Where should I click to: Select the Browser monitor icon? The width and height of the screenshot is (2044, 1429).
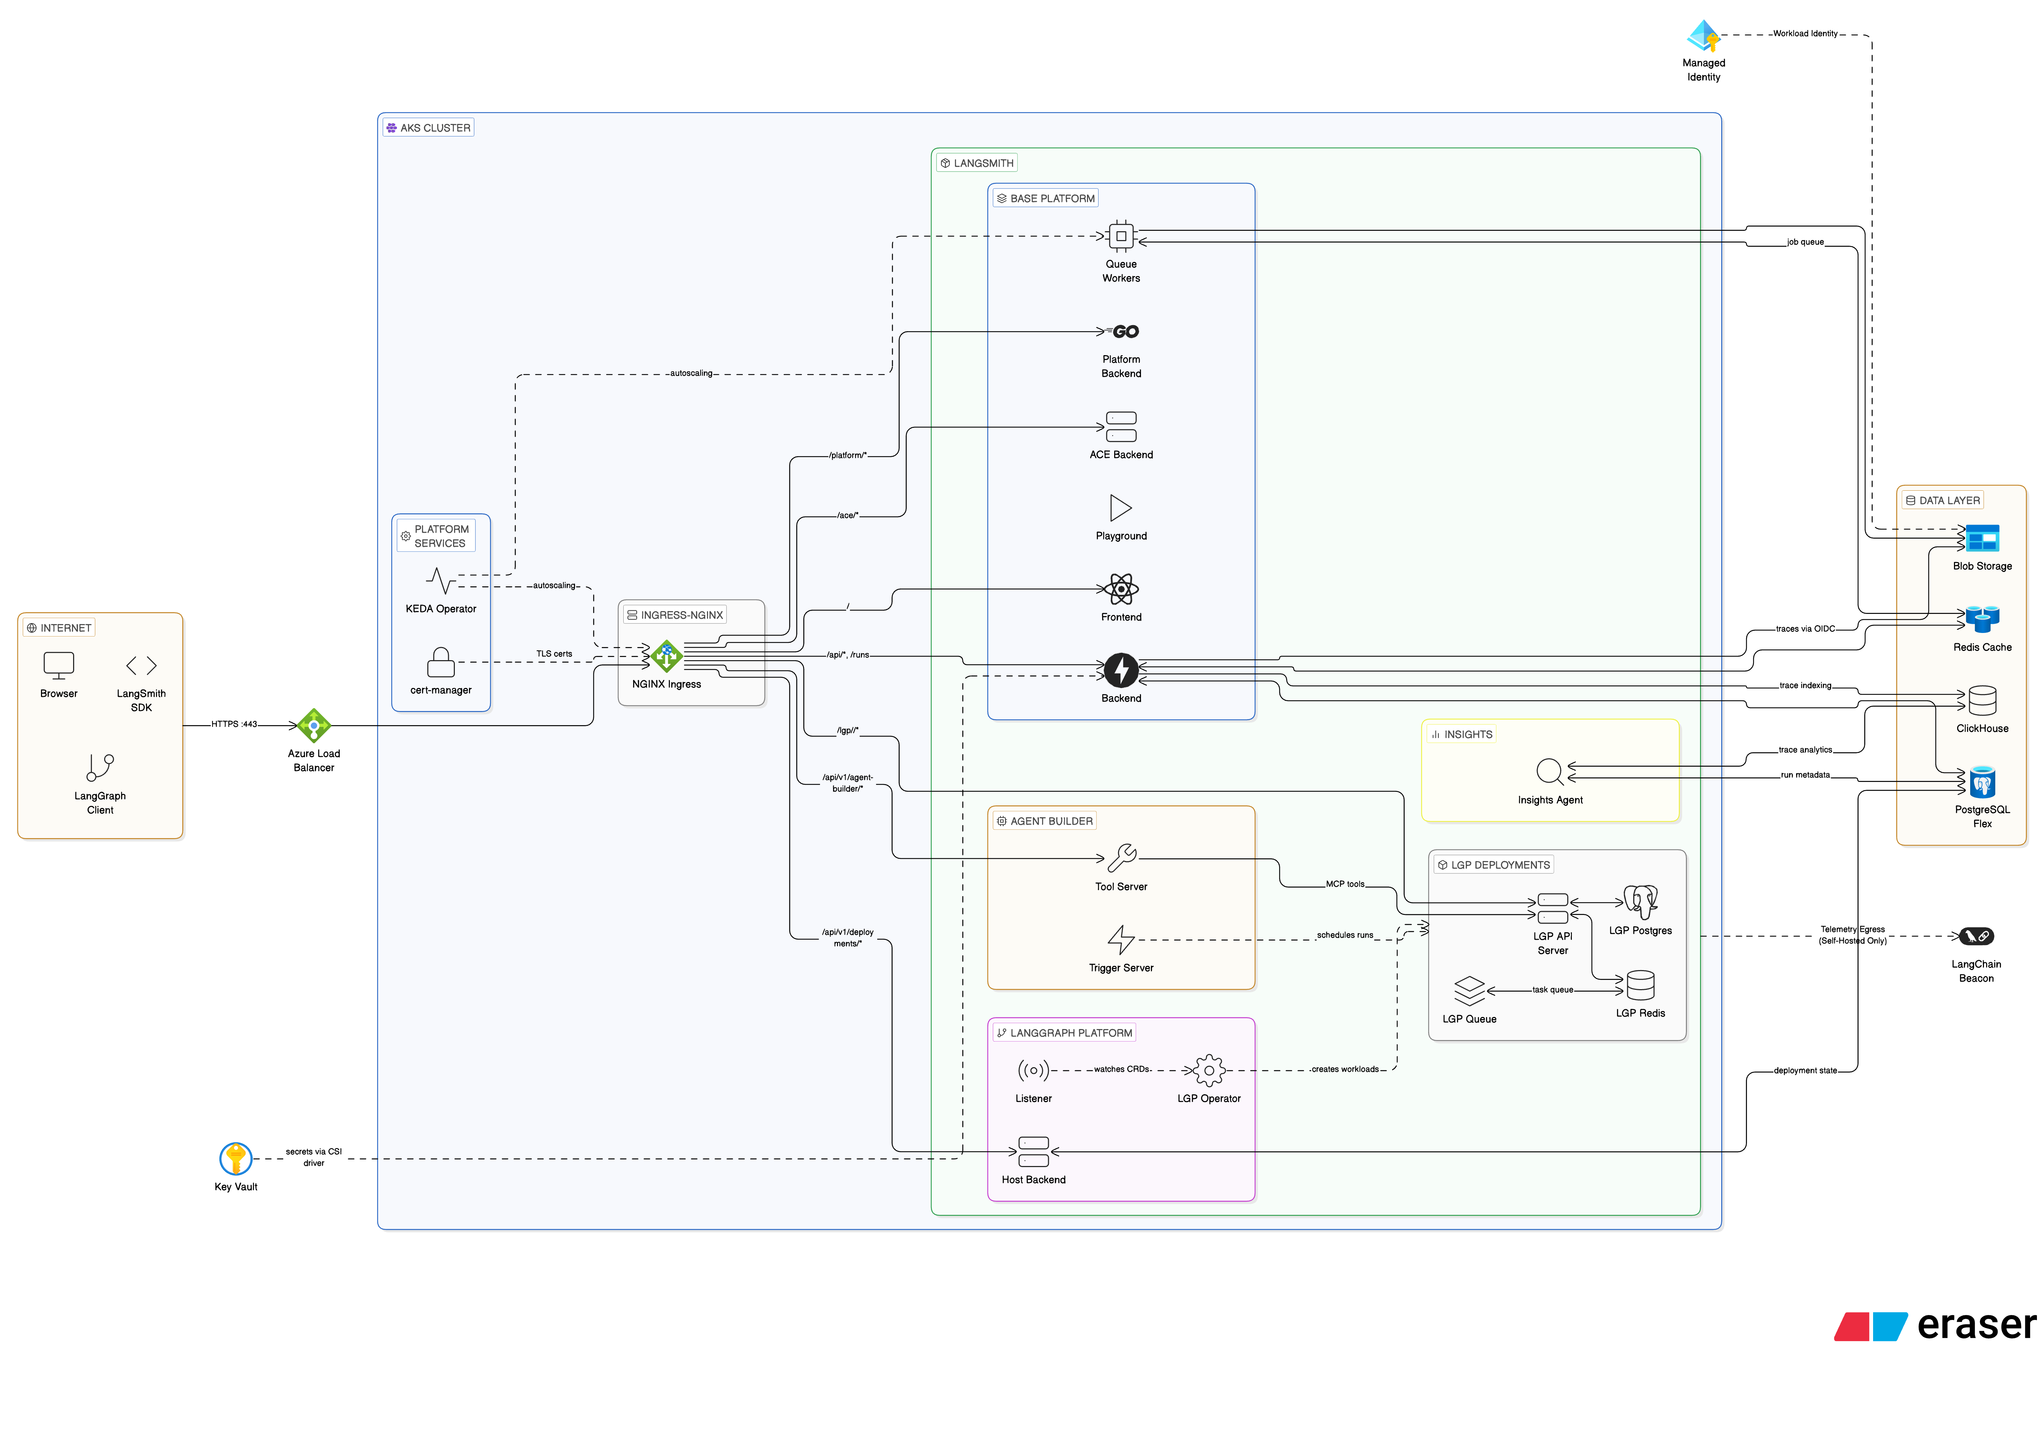(59, 665)
